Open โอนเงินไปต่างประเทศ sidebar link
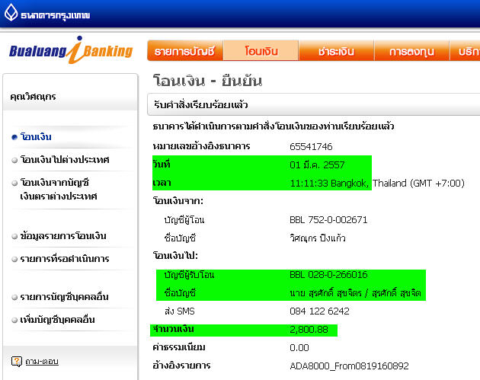The height and width of the screenshot is (380, 480). [x=65, y=160]
